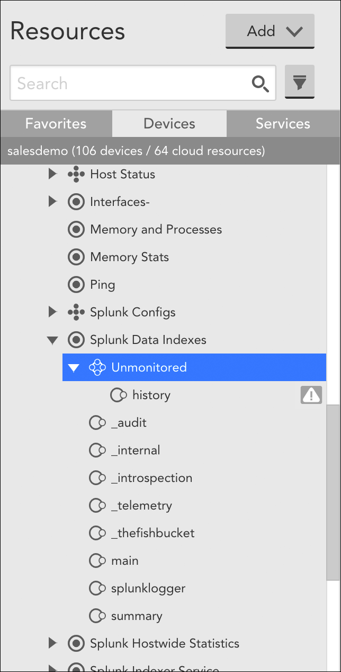The image size is (341, 672).
Task: Expand the Interfaces- node
Action: pos(52,201)
